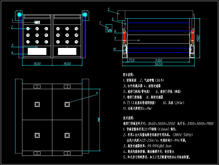This screenshot has height=165, width=219.
Task: Click the 250 dimension label
Action: click(x=131, y=61)
